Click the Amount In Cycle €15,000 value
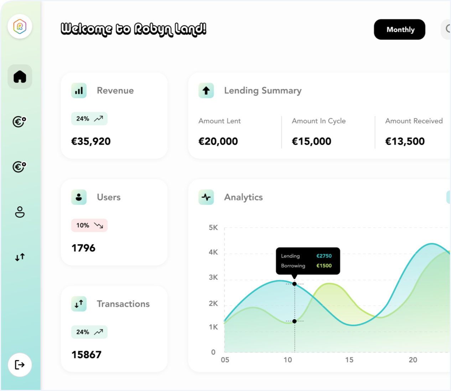451x391 pixels. [x=311, y=141]
